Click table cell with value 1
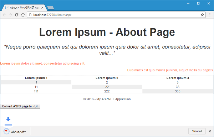The width and height of the screenshot is (214, 137). pyautogui.click(x=36, y=82)
